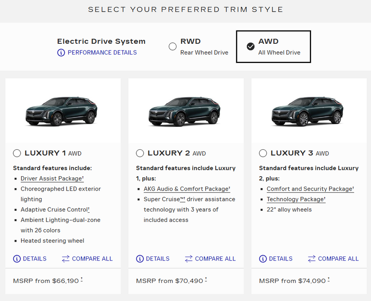The width and height of the screenshot is (371, 301).
Task: Select the RWD Rear Wheel Drive option
Action: (x=173, y=47)
